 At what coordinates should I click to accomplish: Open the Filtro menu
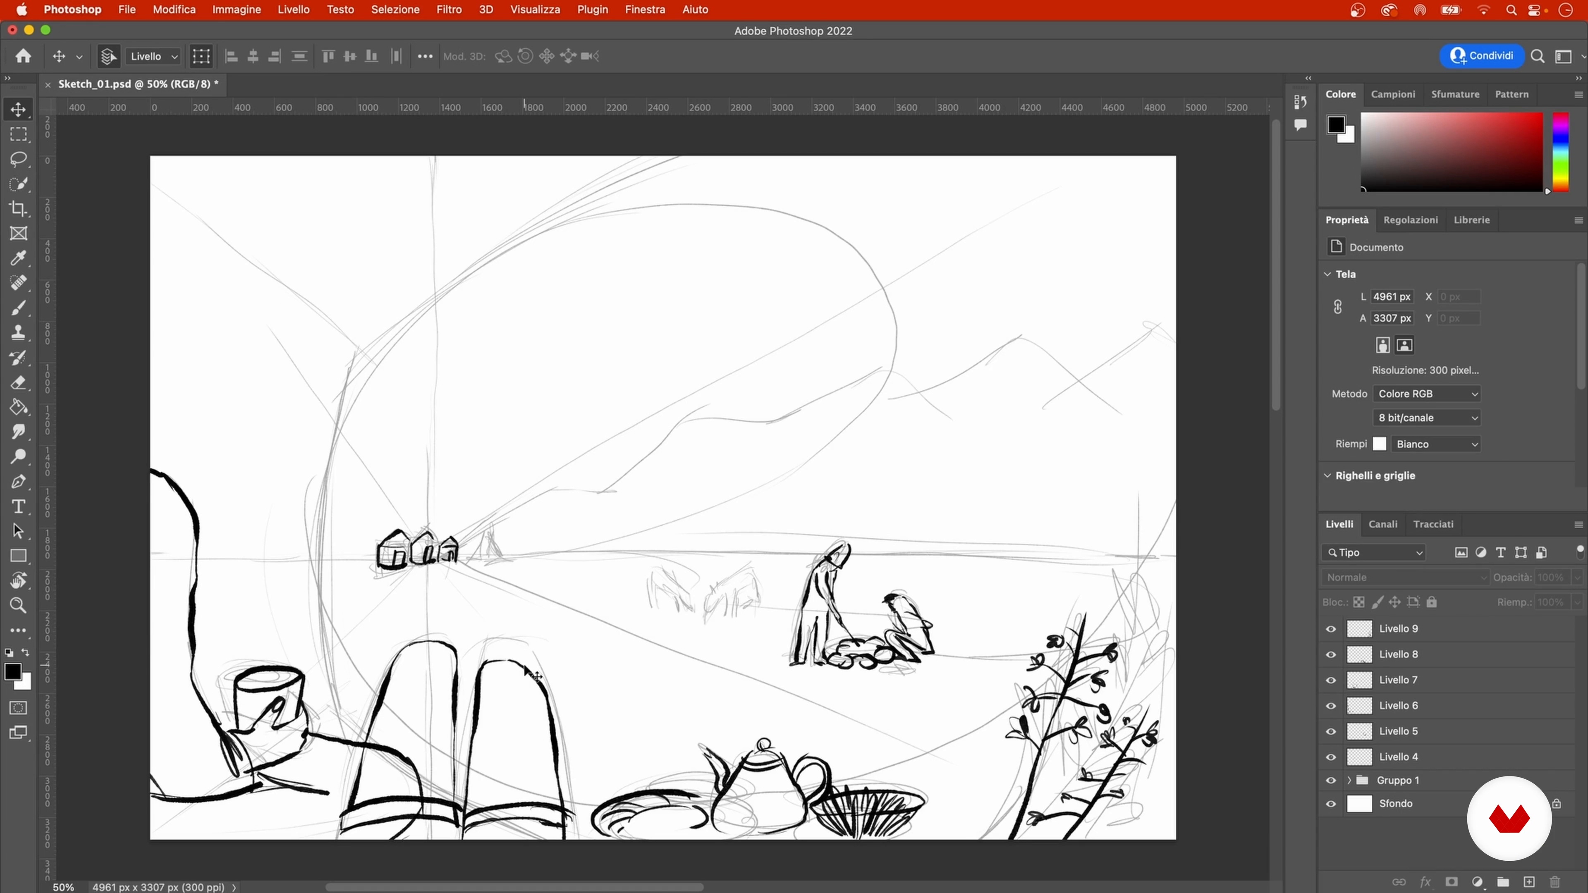[449, 10]
